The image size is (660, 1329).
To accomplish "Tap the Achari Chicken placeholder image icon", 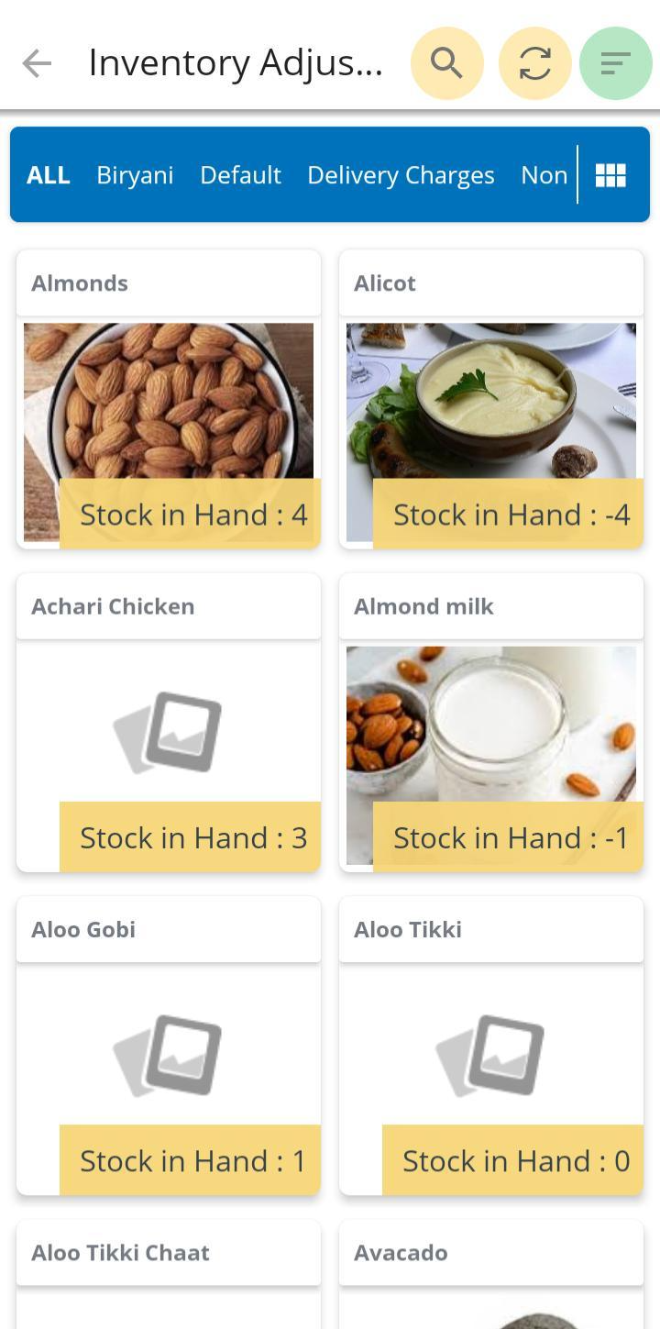I will pos(169,731).
